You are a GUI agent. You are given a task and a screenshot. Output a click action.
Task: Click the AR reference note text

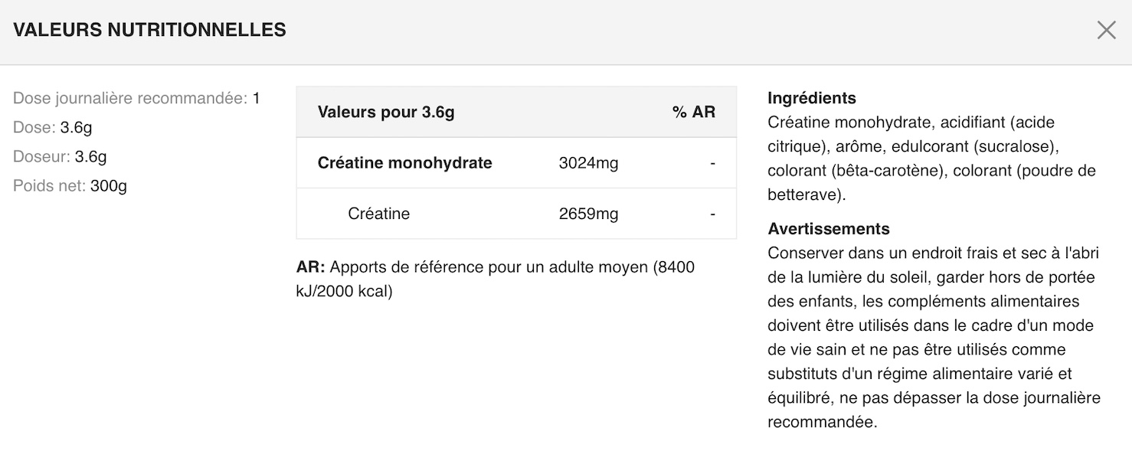coord(496,279)
